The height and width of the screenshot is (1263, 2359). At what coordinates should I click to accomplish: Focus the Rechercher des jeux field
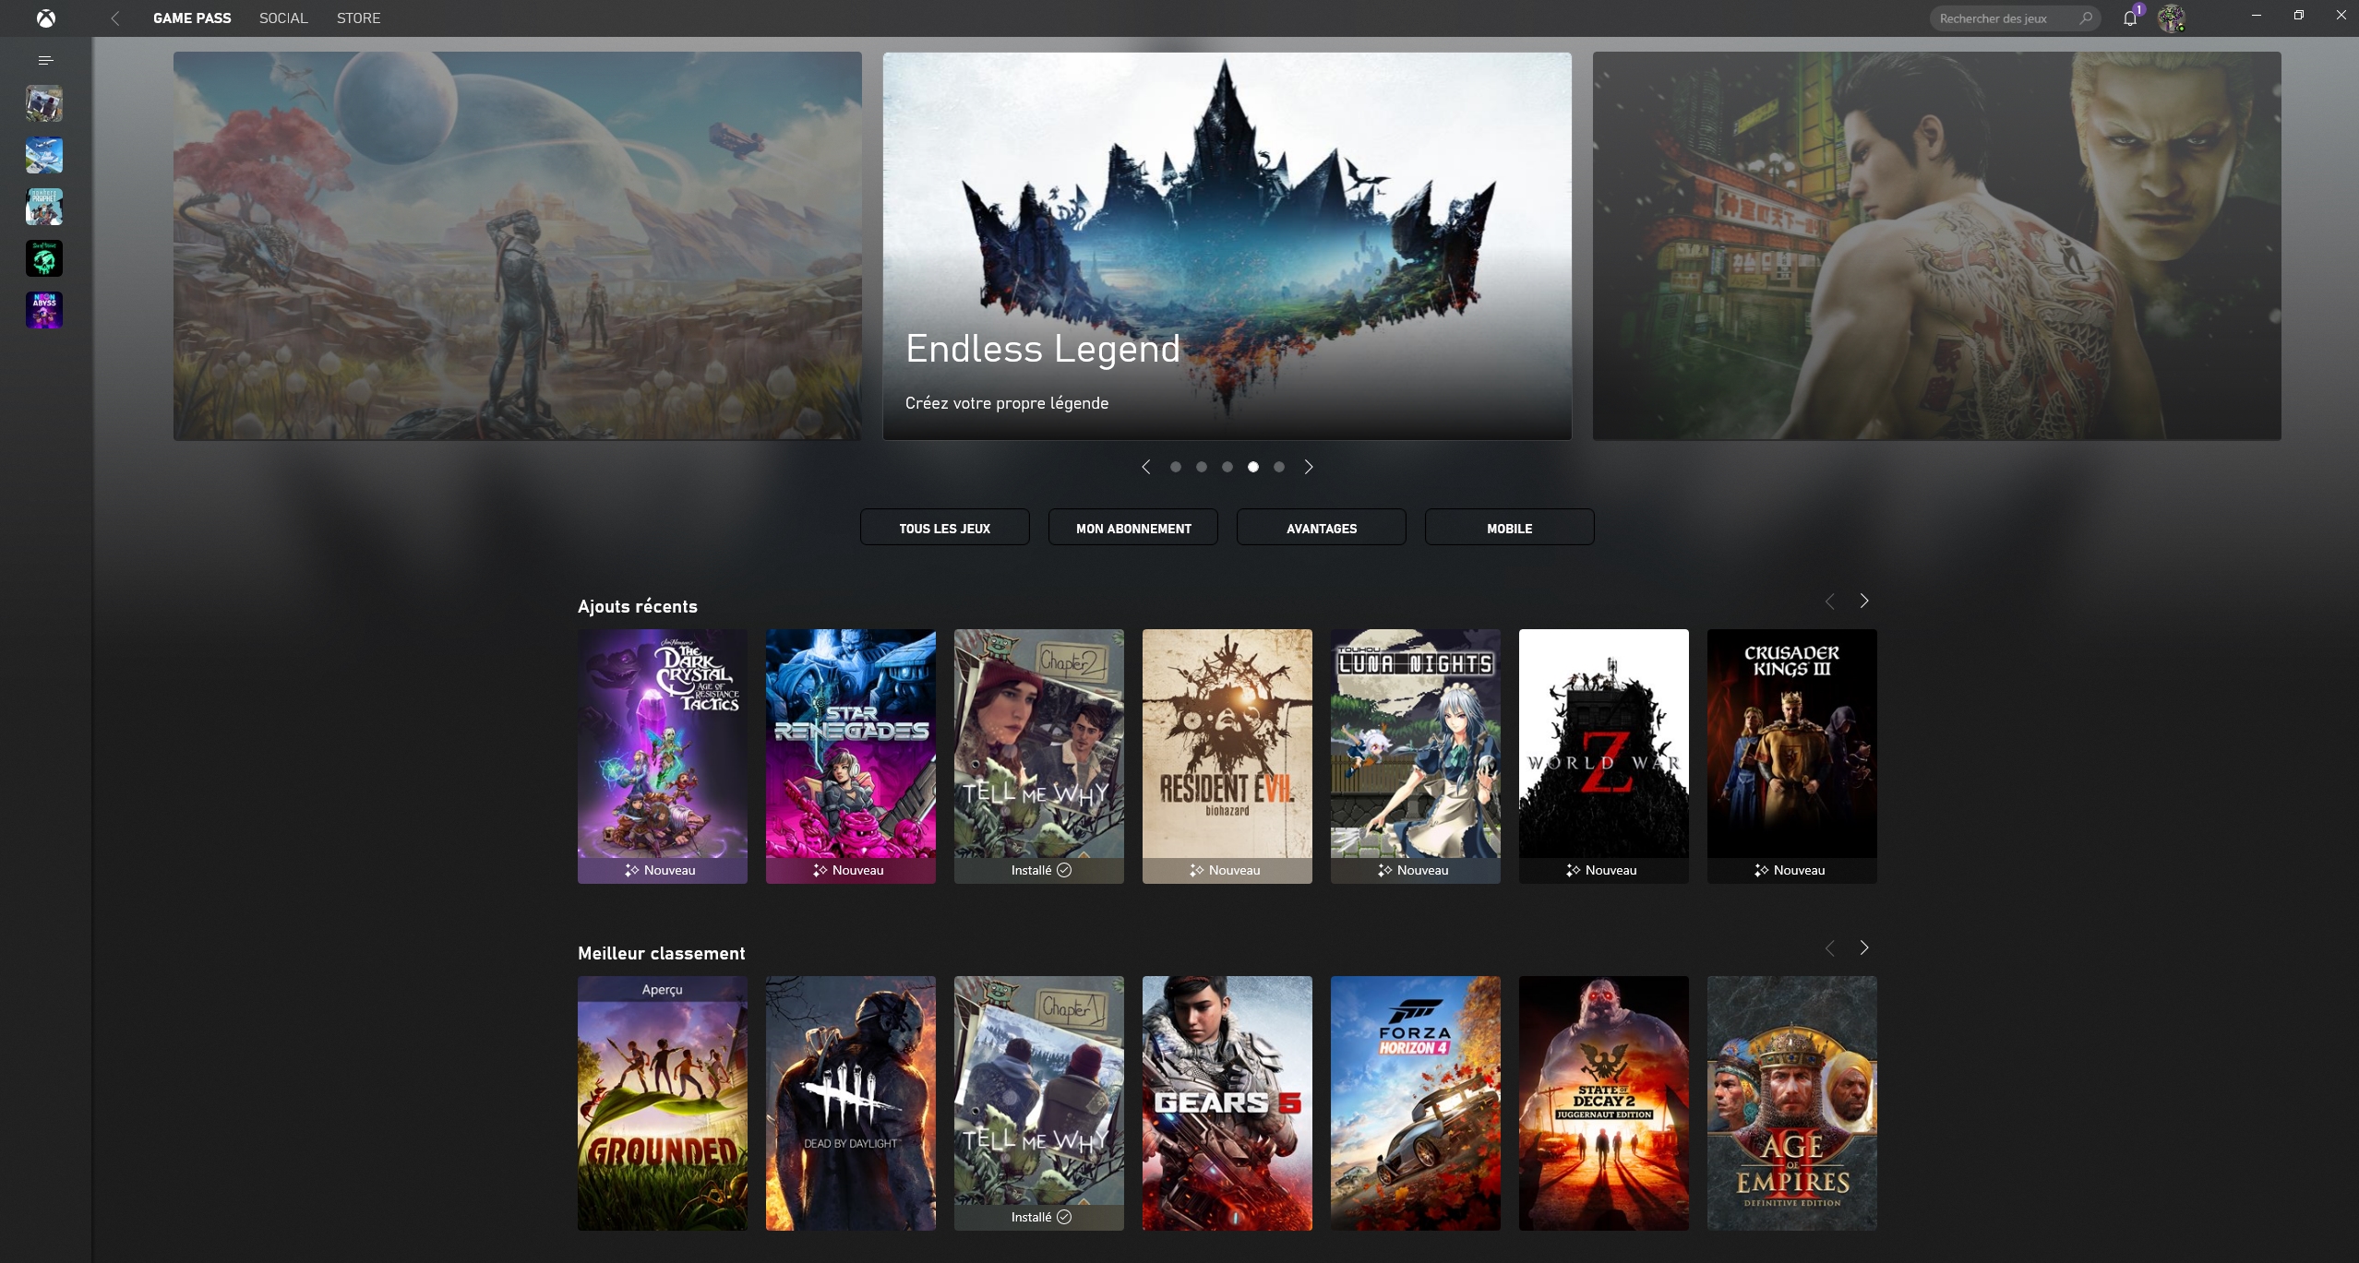coord(2015,18)
